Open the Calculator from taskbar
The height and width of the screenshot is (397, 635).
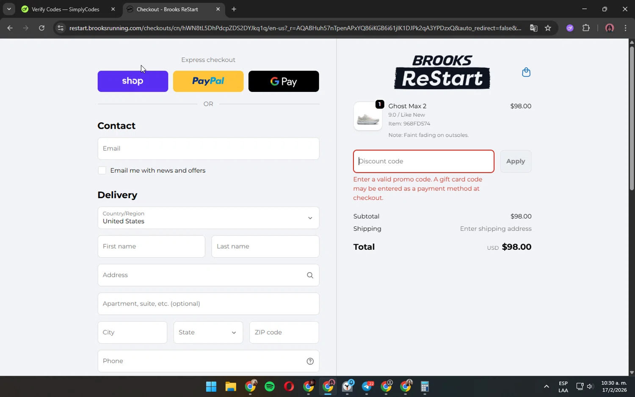pos(425,386)
